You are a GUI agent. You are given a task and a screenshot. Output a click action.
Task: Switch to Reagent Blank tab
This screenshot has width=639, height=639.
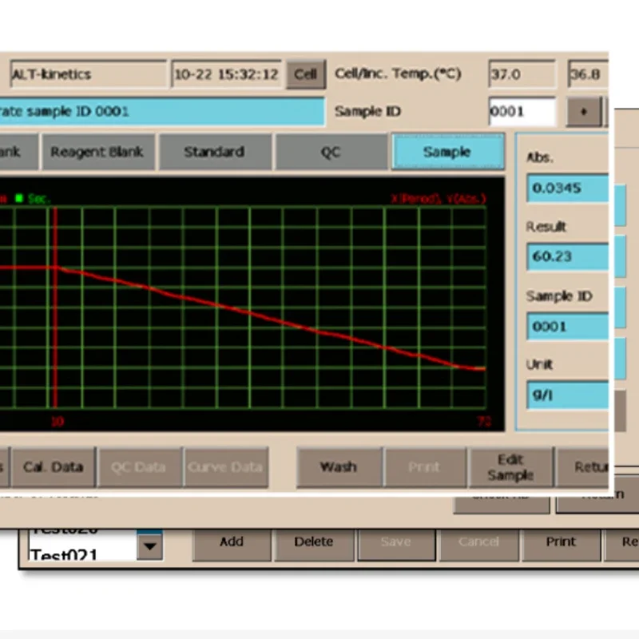pyautogui.click(x=97, y=152)
